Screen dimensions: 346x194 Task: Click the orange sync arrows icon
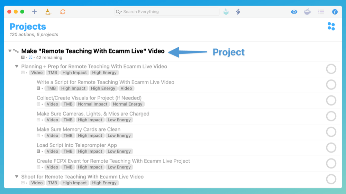63,12
